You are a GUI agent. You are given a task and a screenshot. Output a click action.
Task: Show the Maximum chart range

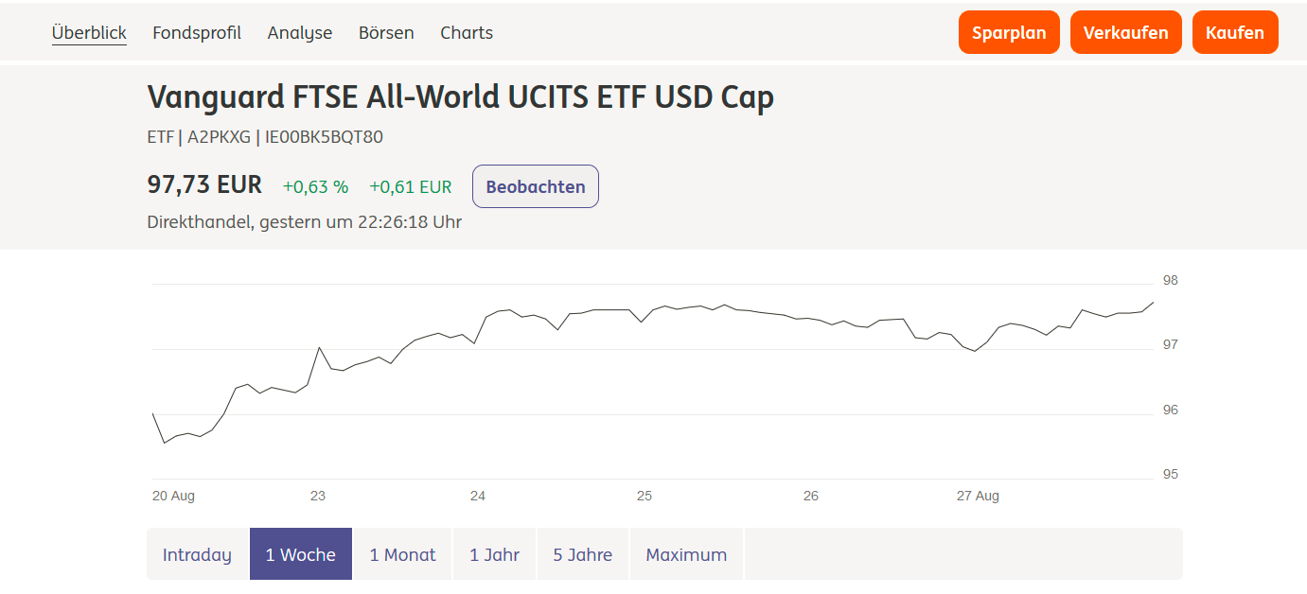[x=686, y=554]
